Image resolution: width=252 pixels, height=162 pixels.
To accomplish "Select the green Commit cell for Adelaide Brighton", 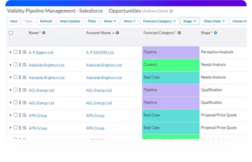I will [x=171, y=65].
